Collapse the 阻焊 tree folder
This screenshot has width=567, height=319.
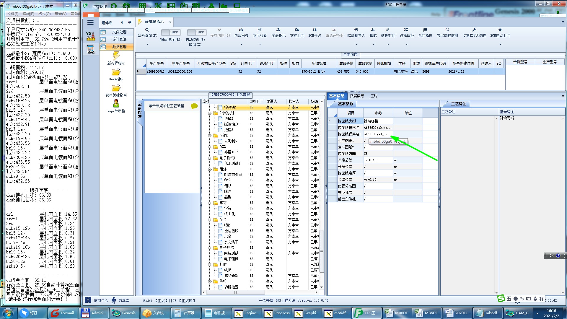[210, 169]
